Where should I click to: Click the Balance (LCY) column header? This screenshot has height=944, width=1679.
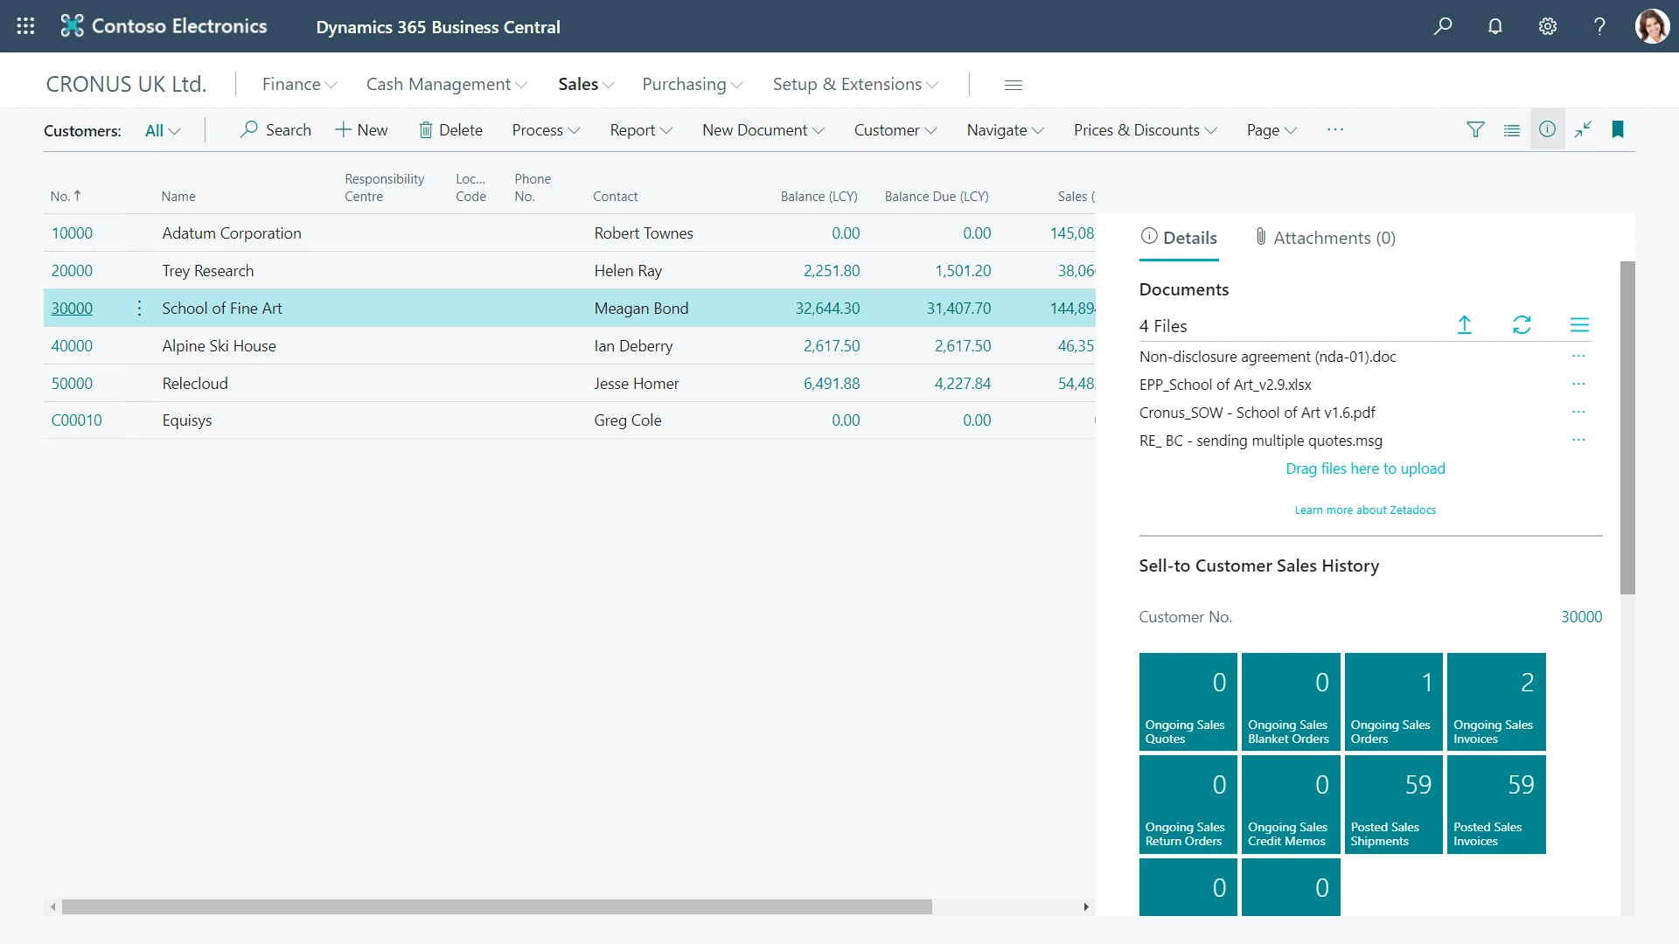[819, 197]
